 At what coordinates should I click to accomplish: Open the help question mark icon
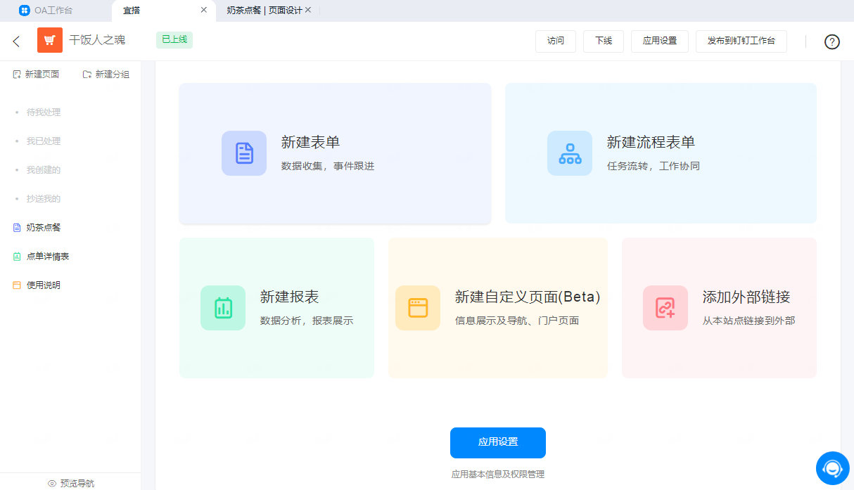832,41
